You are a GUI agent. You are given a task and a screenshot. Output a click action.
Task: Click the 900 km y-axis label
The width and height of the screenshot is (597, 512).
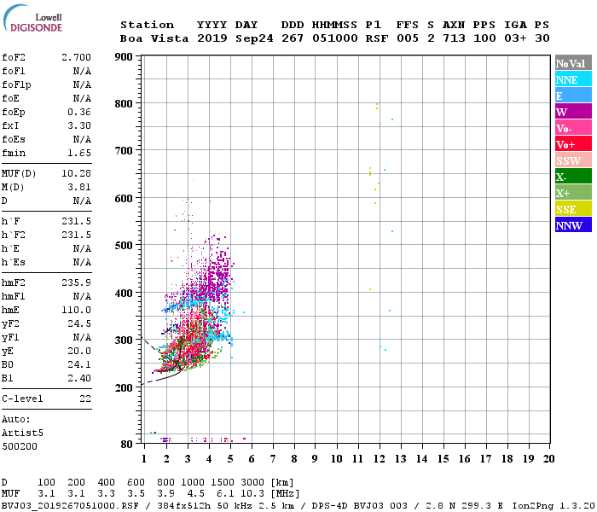124,57
